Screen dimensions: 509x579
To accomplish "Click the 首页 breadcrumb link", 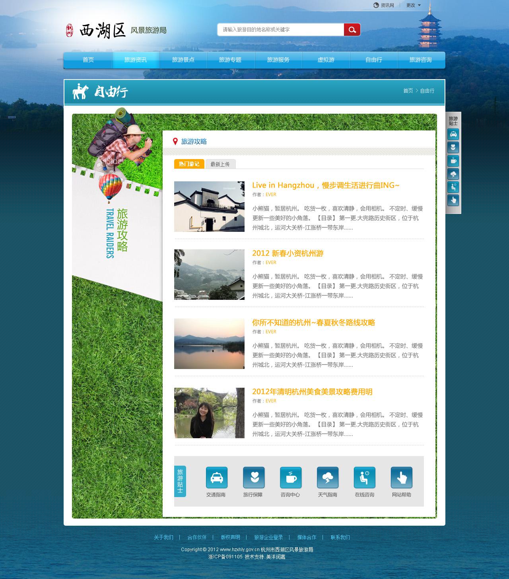I will [x=408, y=91].
